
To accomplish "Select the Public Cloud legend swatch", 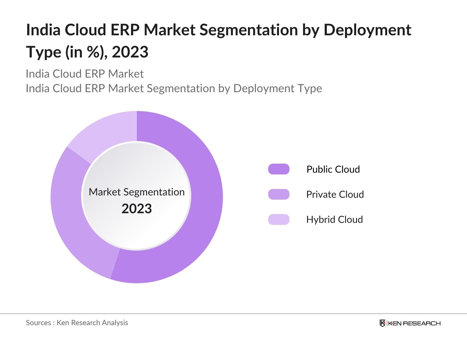I will coord(279,169).
